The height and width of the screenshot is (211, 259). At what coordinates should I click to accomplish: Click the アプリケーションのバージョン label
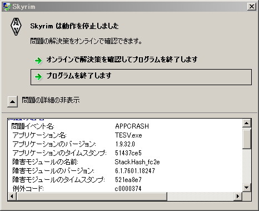[x=54, y=144]
